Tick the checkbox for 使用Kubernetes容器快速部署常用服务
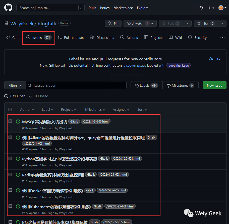Screen dimensions: 229x224 point(10,206)
